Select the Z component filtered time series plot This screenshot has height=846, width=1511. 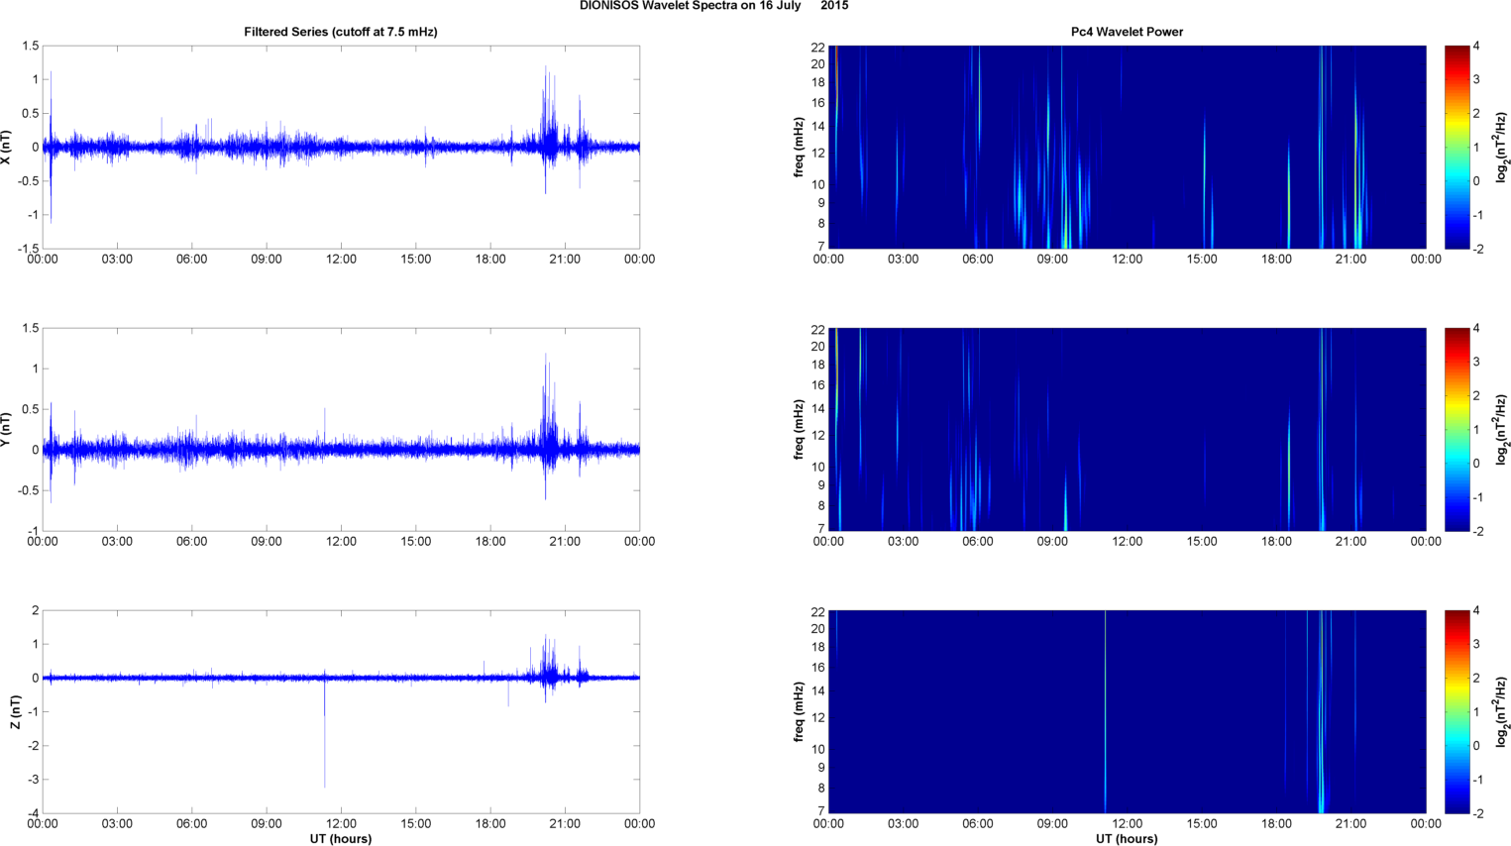[341, 711]
